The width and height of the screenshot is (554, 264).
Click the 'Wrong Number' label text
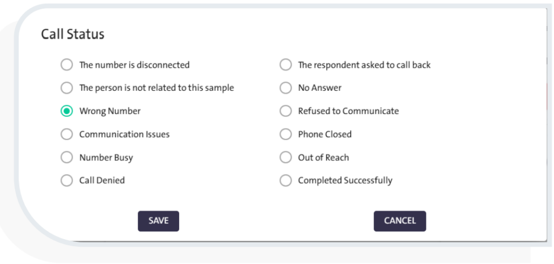(110, 111)
